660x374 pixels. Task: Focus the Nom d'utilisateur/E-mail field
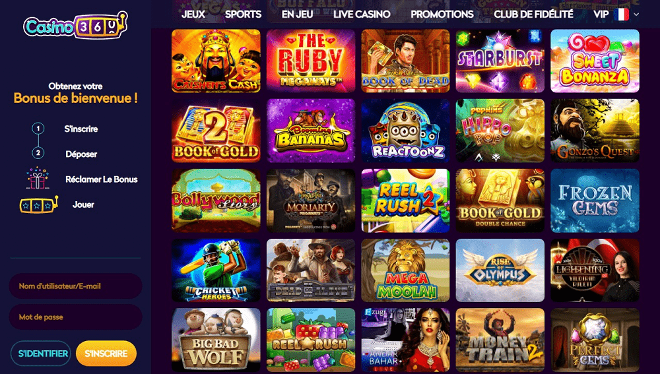(x=75, y=286)
